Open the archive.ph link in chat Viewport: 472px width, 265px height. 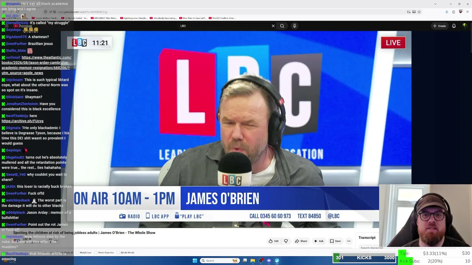[22, 121]
